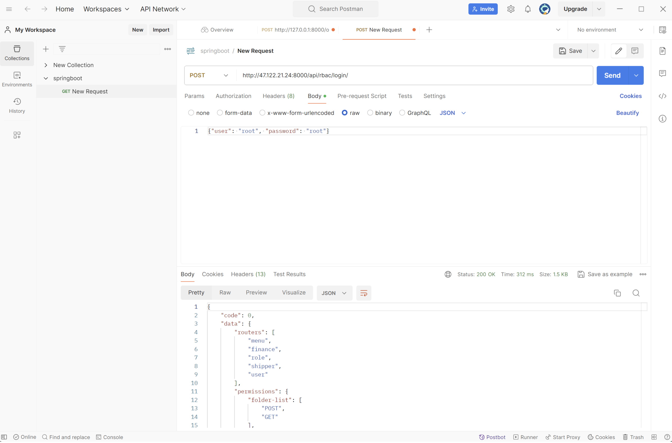Open the History sidebar panel
The image size is (672, 443).
(x=17, y=105)
